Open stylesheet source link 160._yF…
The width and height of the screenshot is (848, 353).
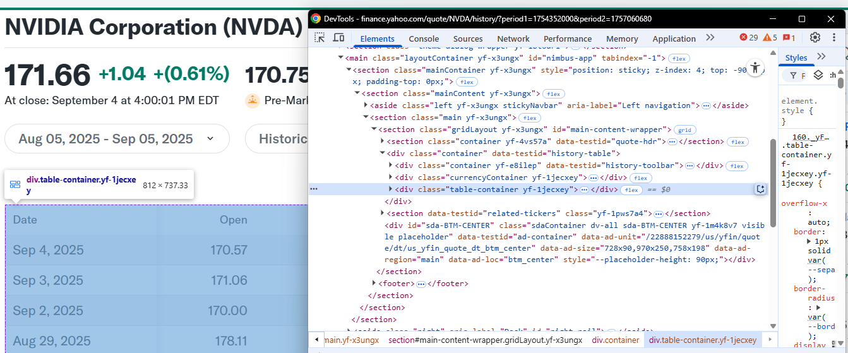pos(811,137)
